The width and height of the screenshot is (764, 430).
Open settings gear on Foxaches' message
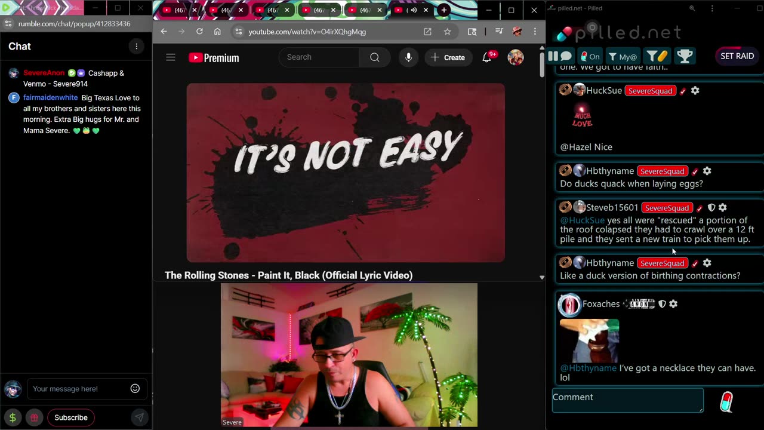(673, 304)
